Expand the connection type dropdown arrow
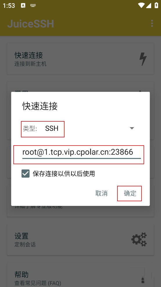Image resolution: width=161 pixels, height=287 pixels. [132, 128]
